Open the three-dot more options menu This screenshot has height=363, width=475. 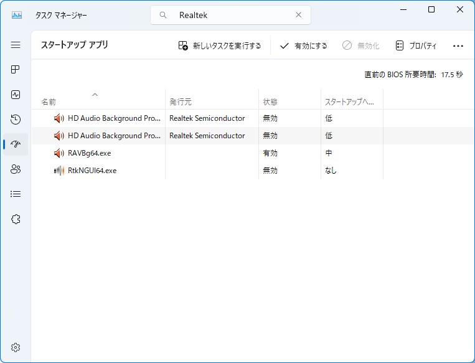coord(458,46)
